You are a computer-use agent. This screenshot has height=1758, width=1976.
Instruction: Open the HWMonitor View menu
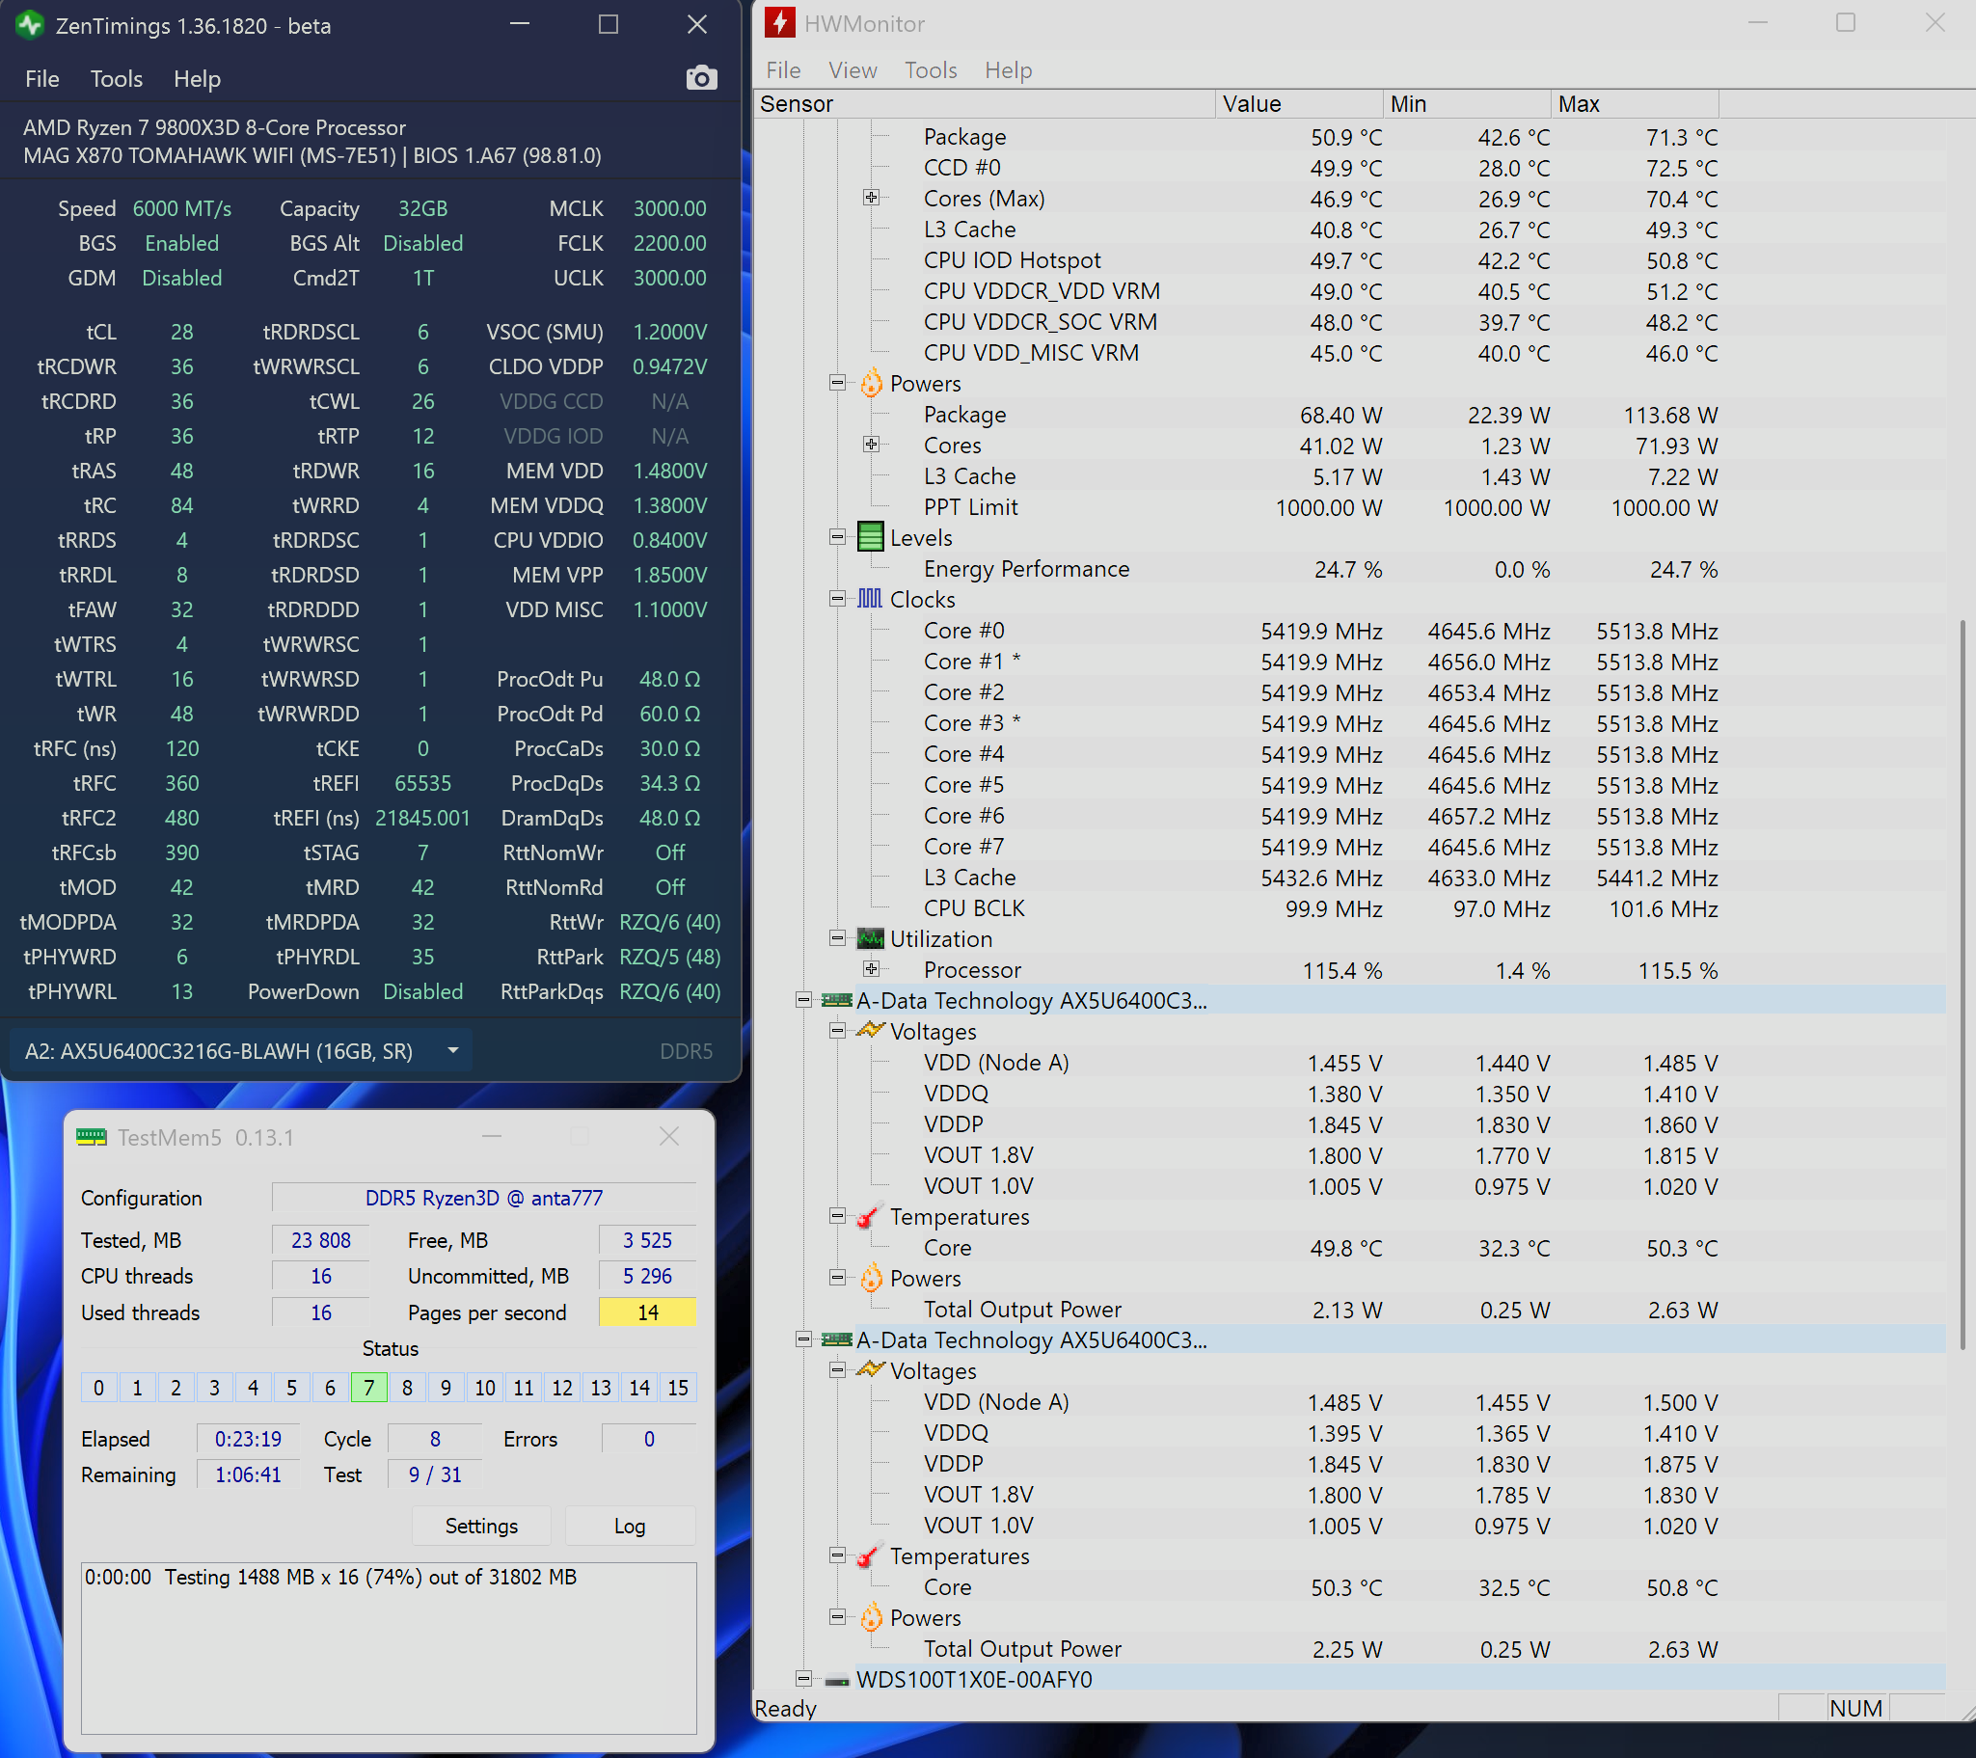852,69
